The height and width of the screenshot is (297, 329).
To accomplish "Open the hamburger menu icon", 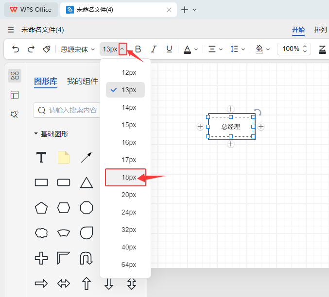I will coord(11,30).
